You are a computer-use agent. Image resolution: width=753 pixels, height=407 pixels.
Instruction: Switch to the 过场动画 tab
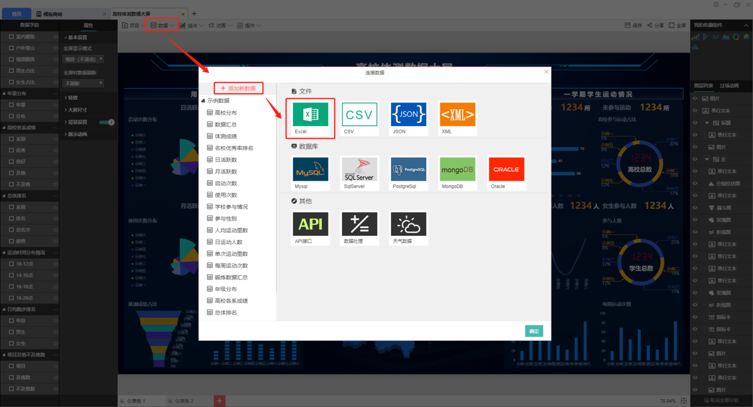[x=729, y=86]
